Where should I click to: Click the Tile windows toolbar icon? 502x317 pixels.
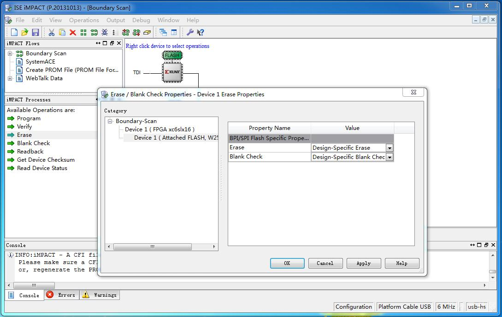[174, 32]
